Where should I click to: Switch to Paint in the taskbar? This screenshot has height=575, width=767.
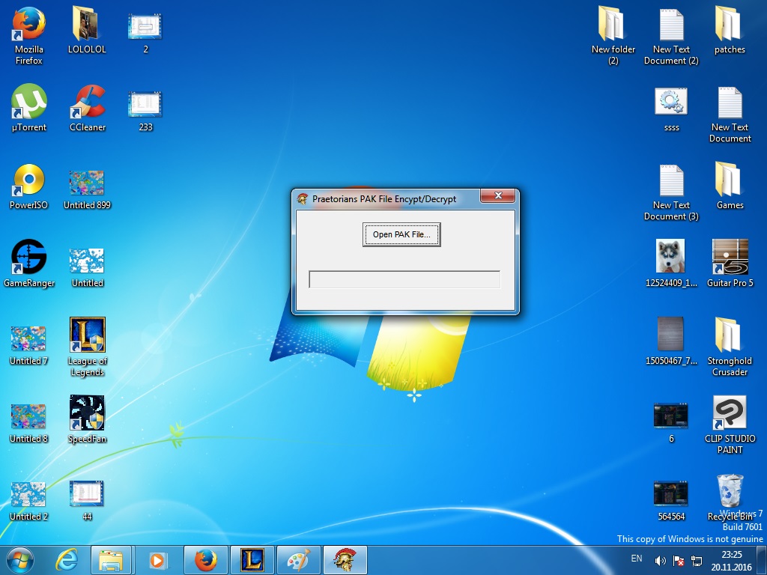(x=298, y=560)
